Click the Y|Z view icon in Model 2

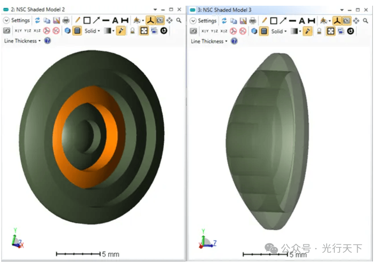coord(27,31)
